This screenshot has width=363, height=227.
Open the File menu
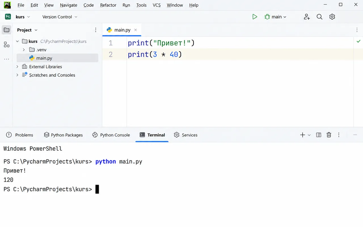click(21, 5)
